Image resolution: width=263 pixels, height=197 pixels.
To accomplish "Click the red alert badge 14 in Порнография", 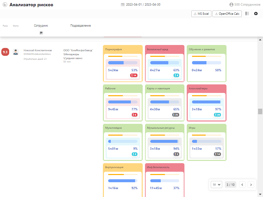I will 133,76.
